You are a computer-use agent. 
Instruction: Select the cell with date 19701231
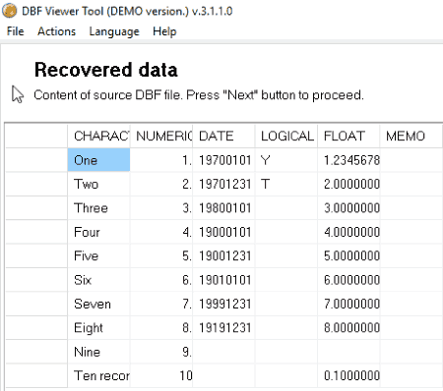coord(223,184)
